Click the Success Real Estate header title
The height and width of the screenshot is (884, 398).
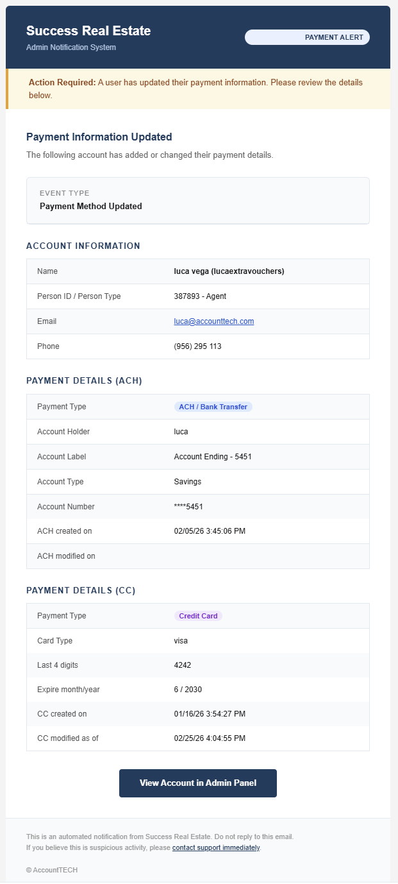[88, 31]
